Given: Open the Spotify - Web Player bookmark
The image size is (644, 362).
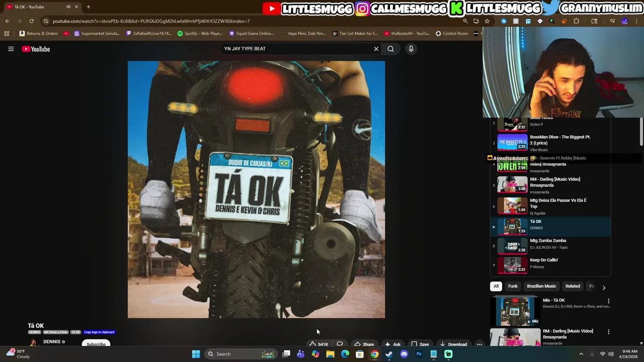Looking at the screenshot, I should [x=200, y=34].
